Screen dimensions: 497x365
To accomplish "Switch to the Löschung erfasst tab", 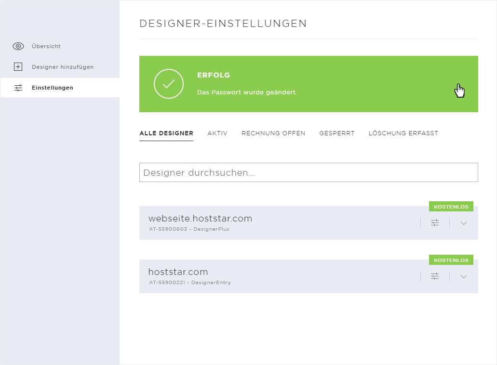I will tap(403, 133).
